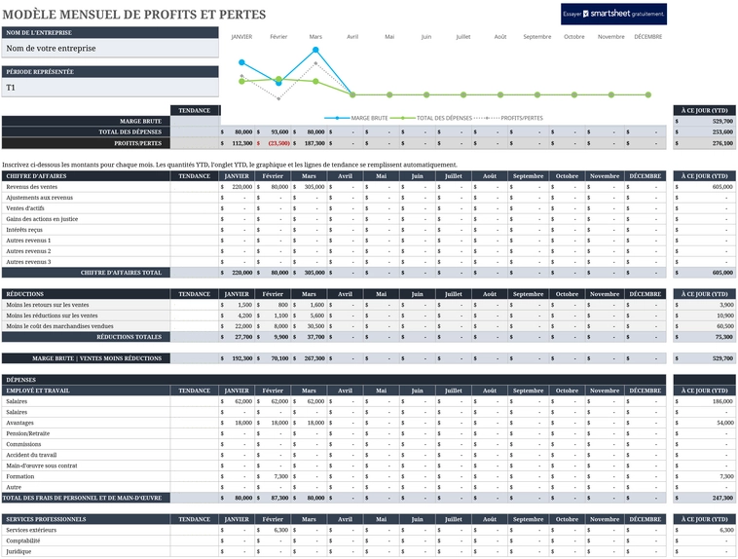
Task: Click the DÉPENSES section header bar
Action: coord(334,380)
